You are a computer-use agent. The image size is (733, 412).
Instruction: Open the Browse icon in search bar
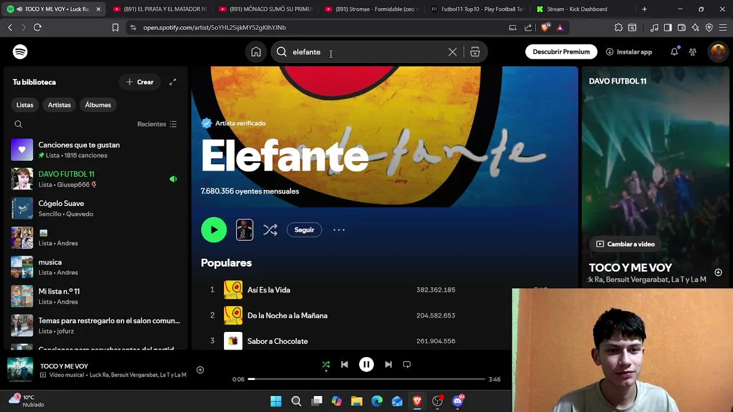pos(475,52)
